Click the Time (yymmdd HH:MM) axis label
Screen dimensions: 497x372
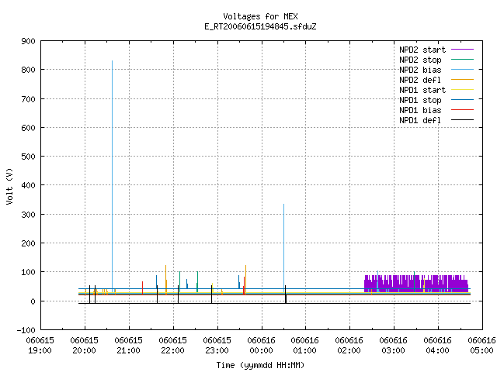tap(260, 365)
